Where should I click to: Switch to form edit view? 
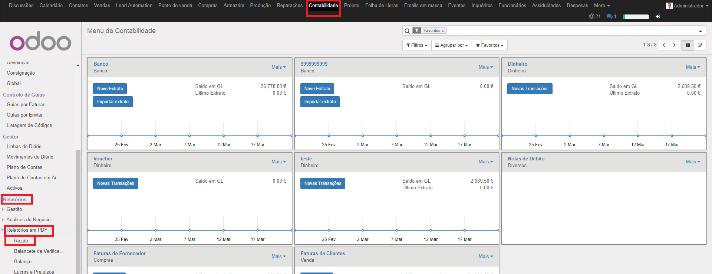(700, 45)
